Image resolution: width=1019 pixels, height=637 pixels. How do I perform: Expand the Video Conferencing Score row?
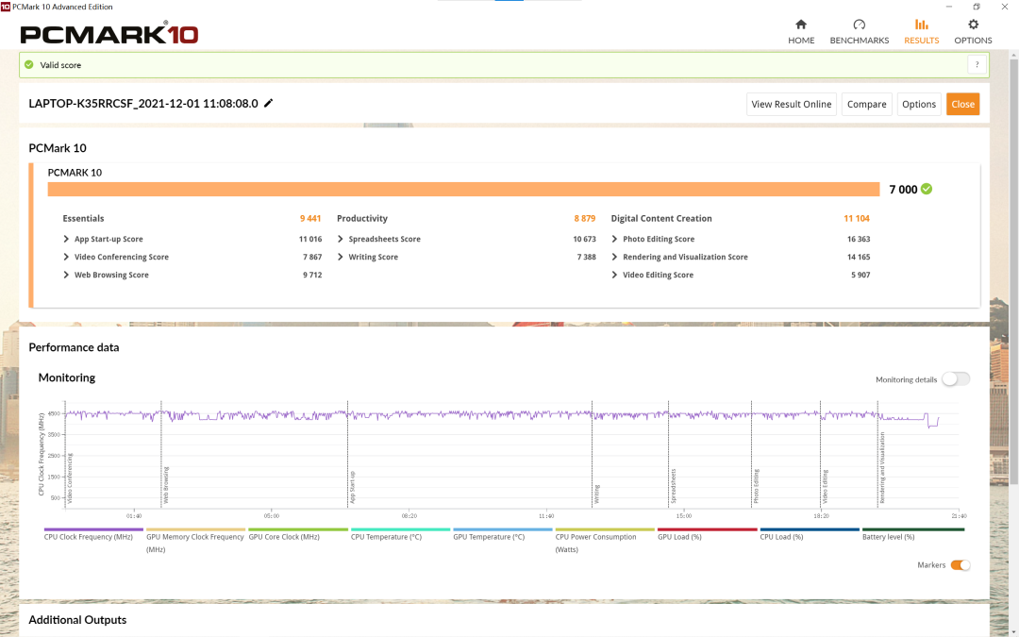67,258
